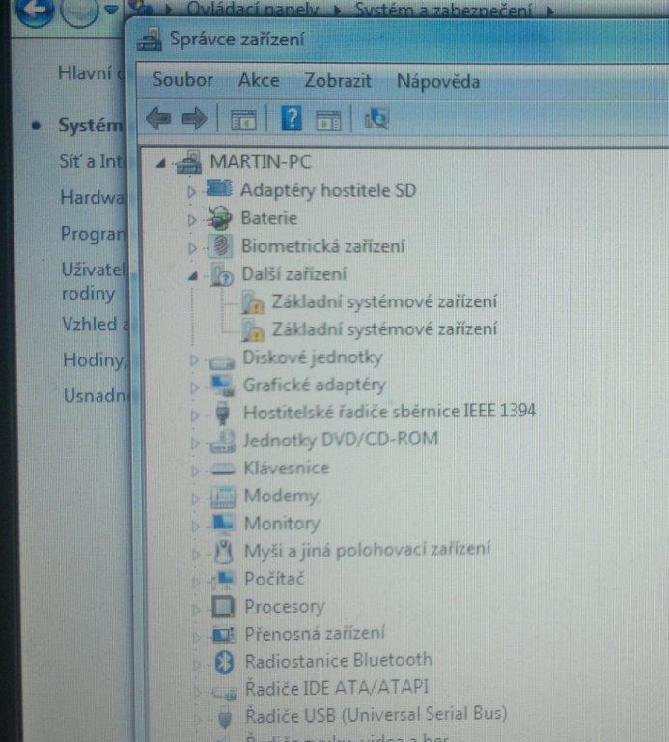Image resolution: width=669 pixels, height=742 pixels.
Task: Collapse the Další zařízení category
Action: (192, 275)
